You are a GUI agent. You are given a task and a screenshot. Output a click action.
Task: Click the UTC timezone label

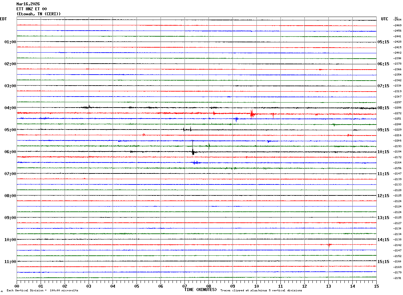(385, 19)
